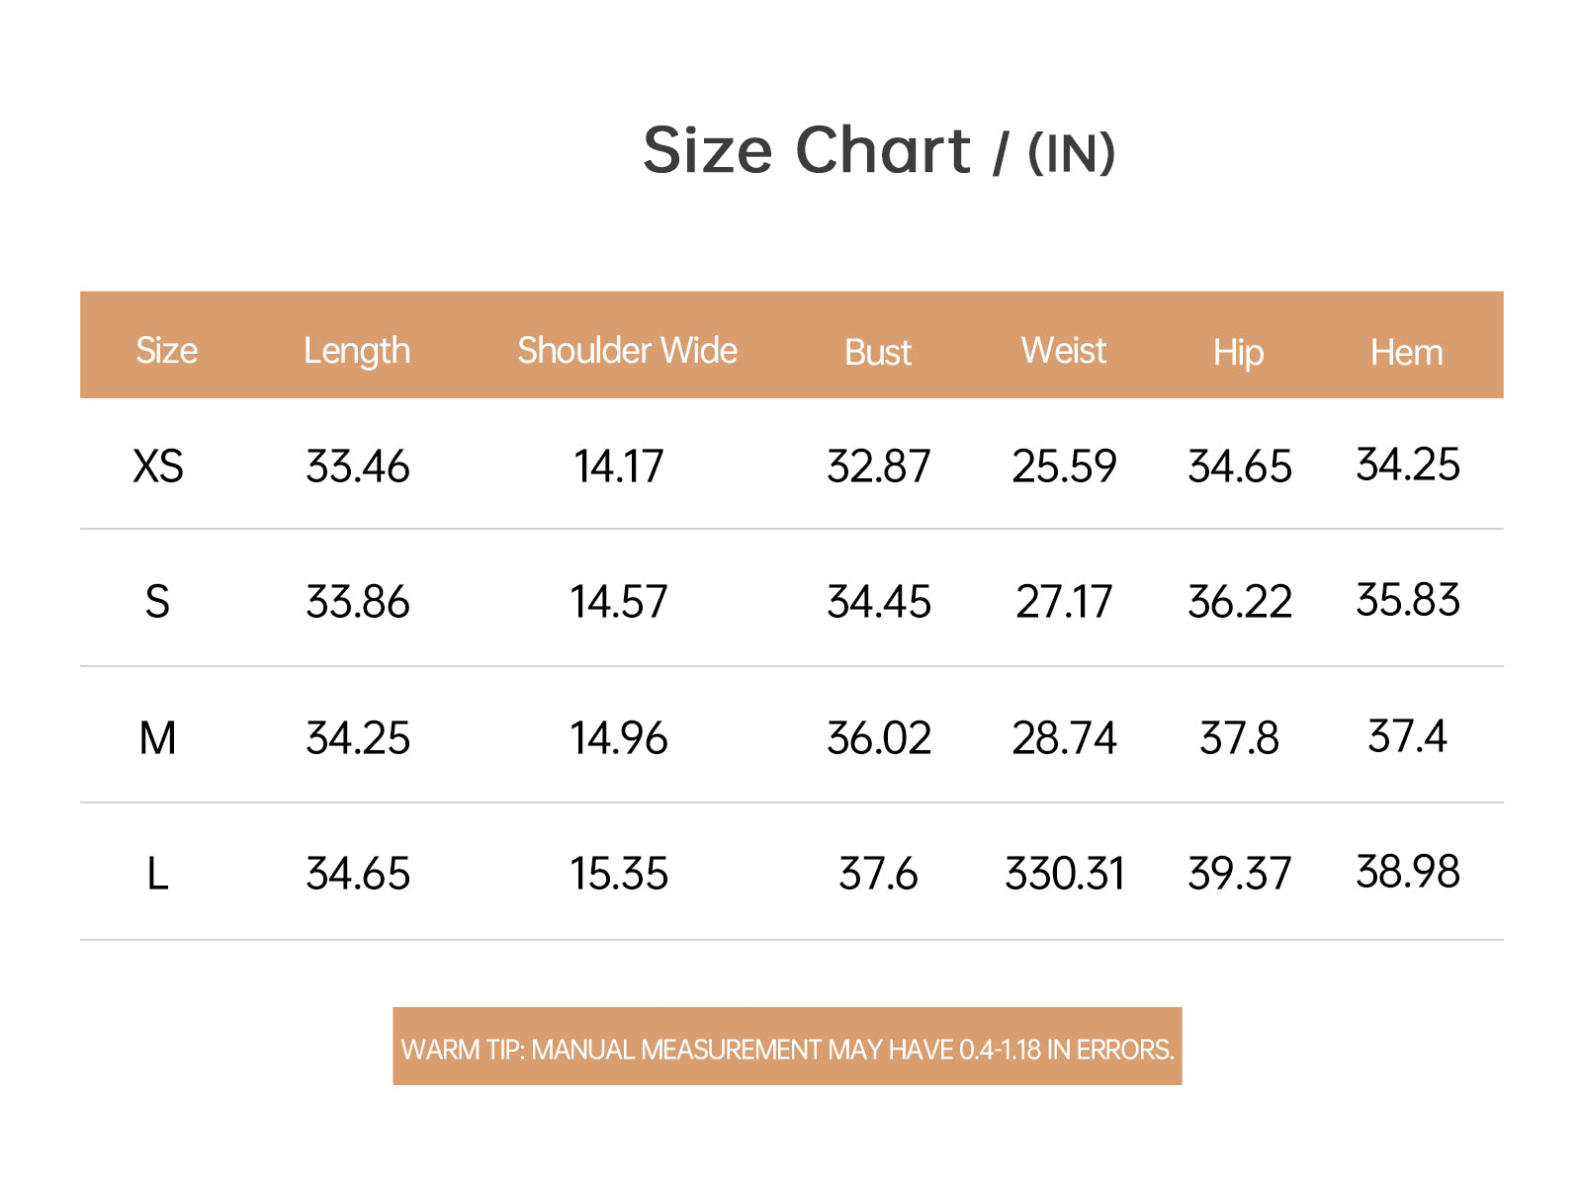The width and height of the screenshot is (1582, 1186).
Task: Select the S waist value 27.17
Action: (x=1065, y=602)
